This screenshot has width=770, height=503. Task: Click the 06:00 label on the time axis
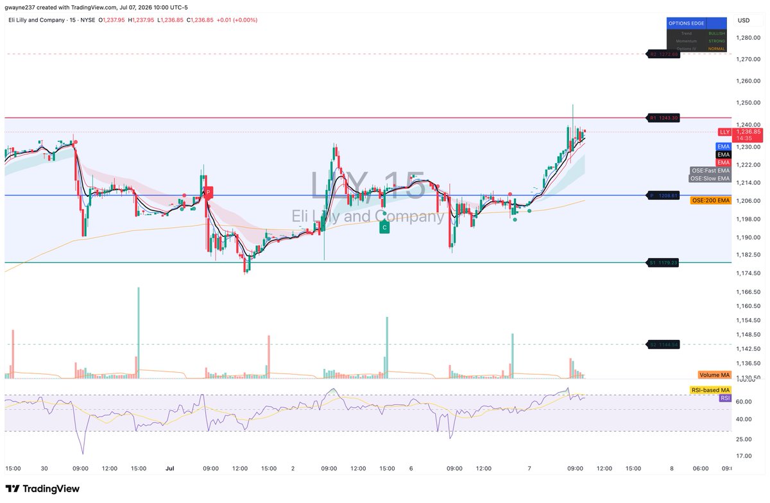[700, 469]
